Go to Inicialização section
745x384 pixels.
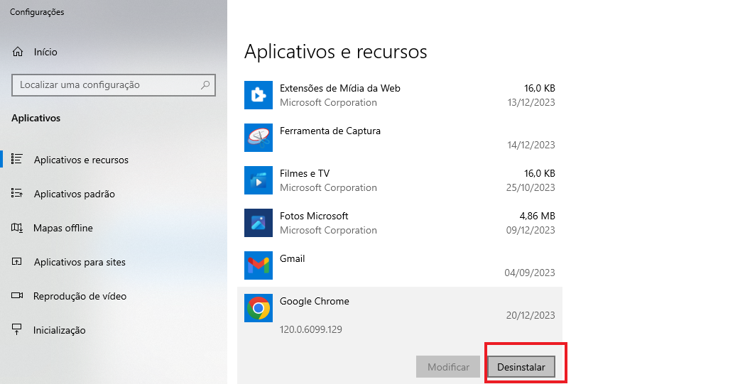(x=114, y=330)
